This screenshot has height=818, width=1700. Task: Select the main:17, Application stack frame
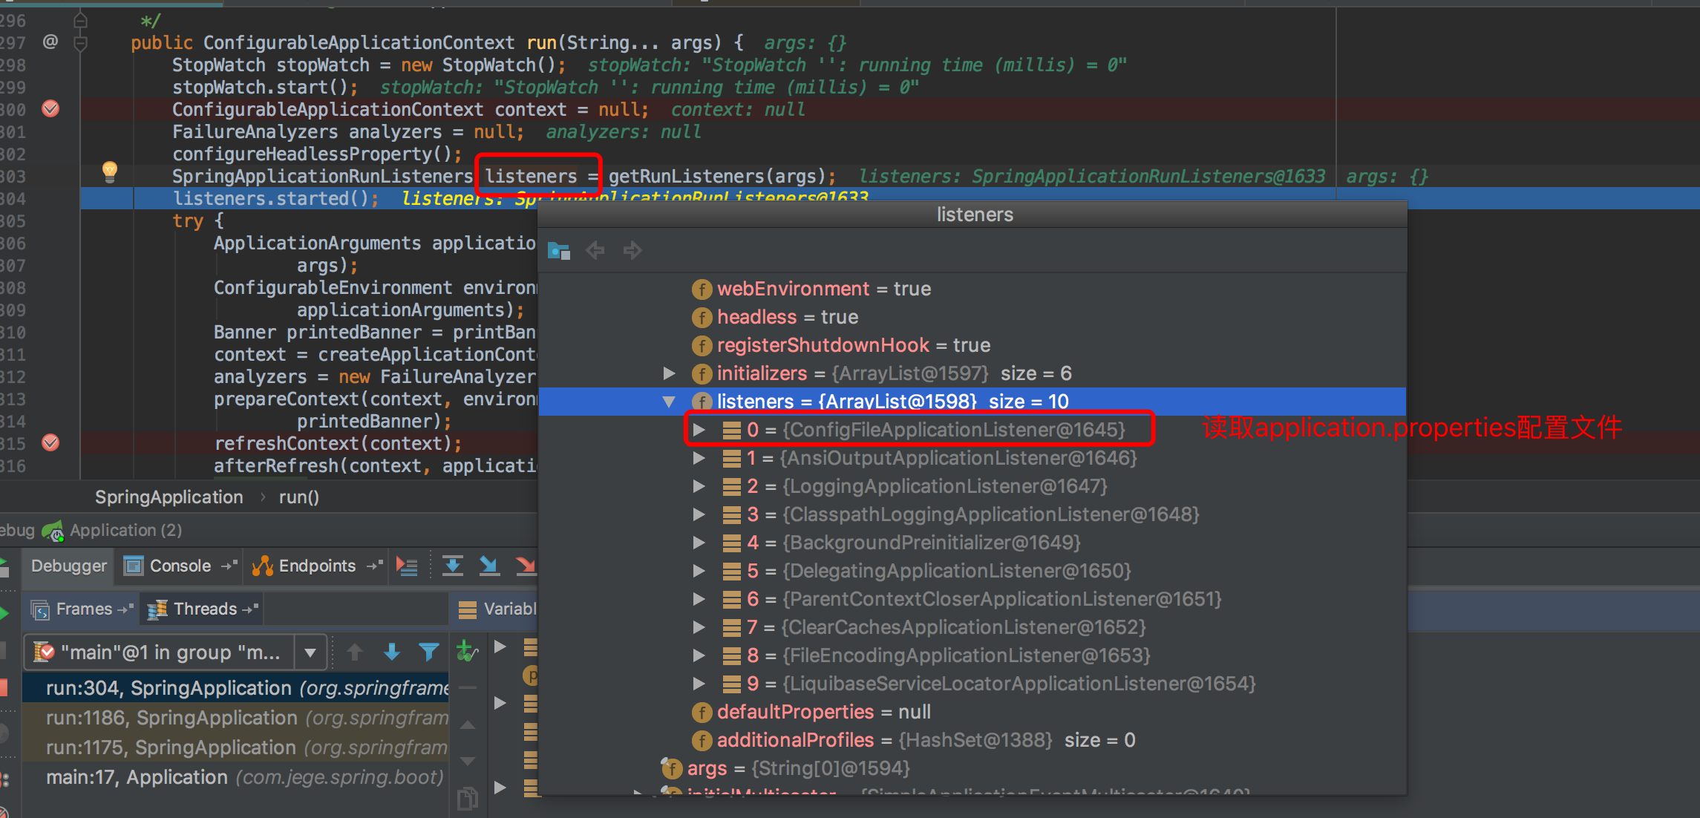coord(245,777)
